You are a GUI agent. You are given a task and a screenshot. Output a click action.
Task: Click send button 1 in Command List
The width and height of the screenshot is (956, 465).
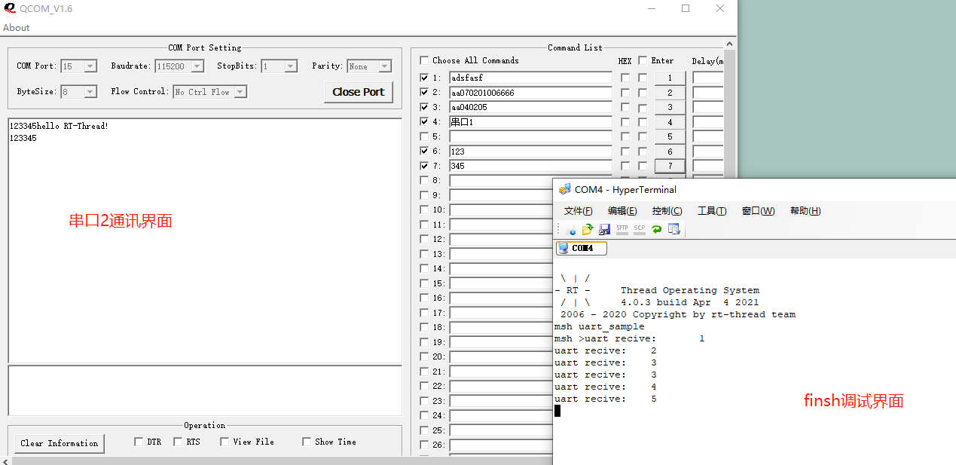click(x=670, y=78)
